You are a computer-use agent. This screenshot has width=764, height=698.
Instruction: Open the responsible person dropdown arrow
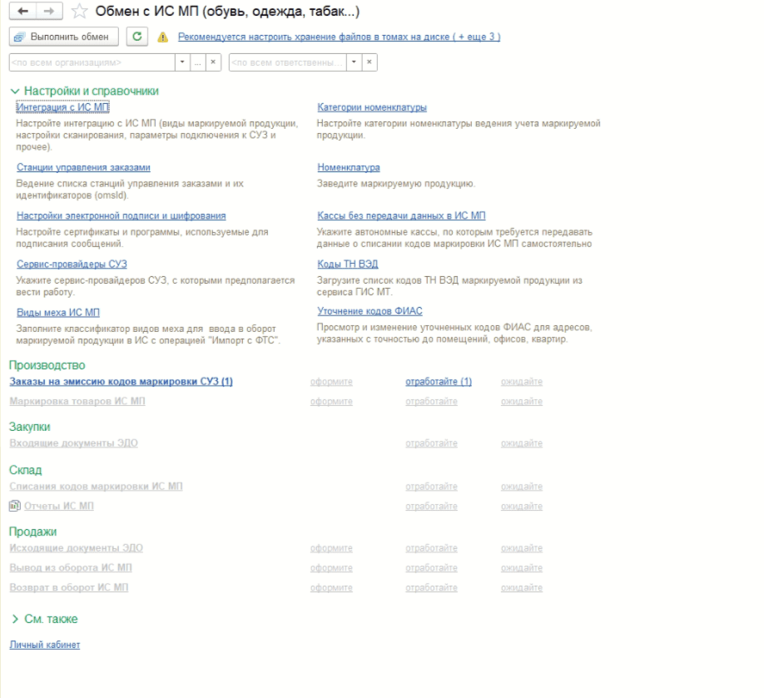354,62
